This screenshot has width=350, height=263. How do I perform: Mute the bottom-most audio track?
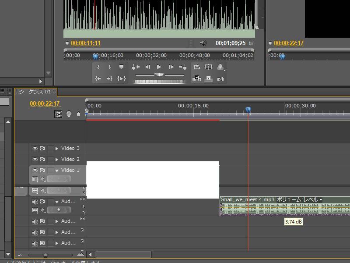[35, 243]
